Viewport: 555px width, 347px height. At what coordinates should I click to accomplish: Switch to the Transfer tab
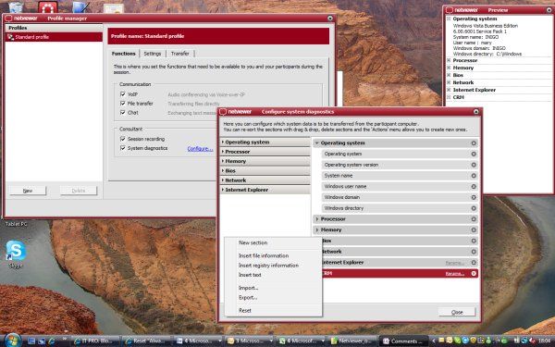coord(180,54)
